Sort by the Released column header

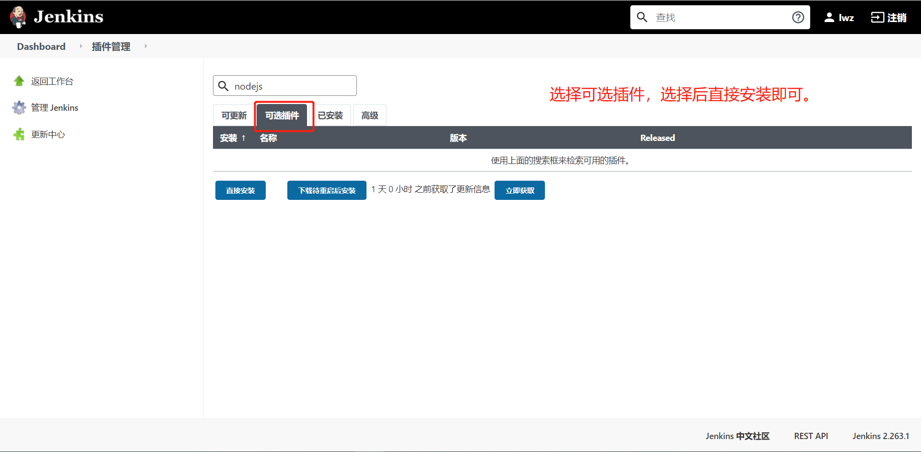[657, 138]
